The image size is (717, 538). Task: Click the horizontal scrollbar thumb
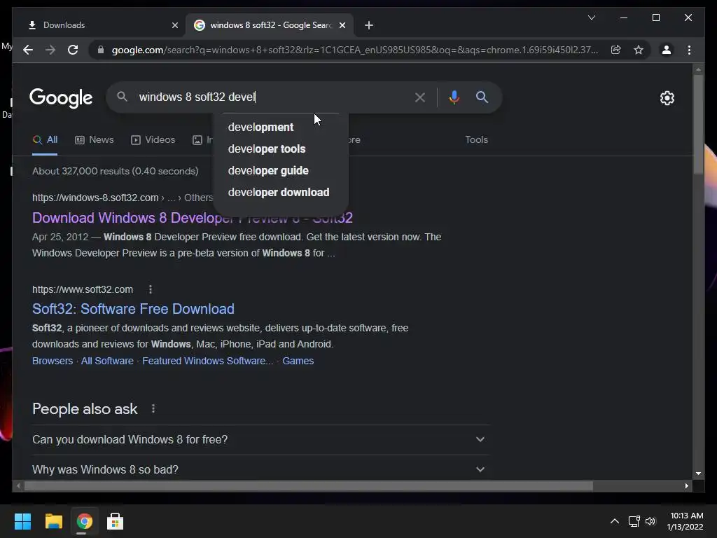tap(309, 486)
